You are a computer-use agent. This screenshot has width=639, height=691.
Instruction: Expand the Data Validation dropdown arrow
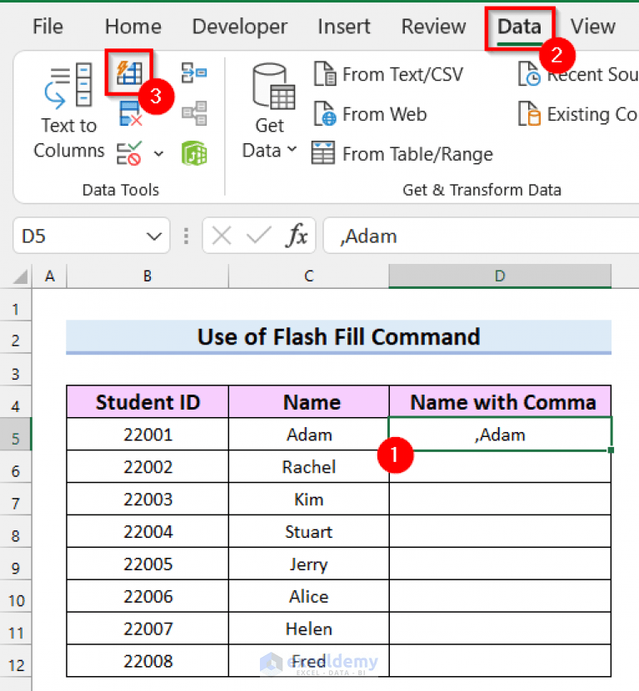pyautogui.click(x=158, y=153)
